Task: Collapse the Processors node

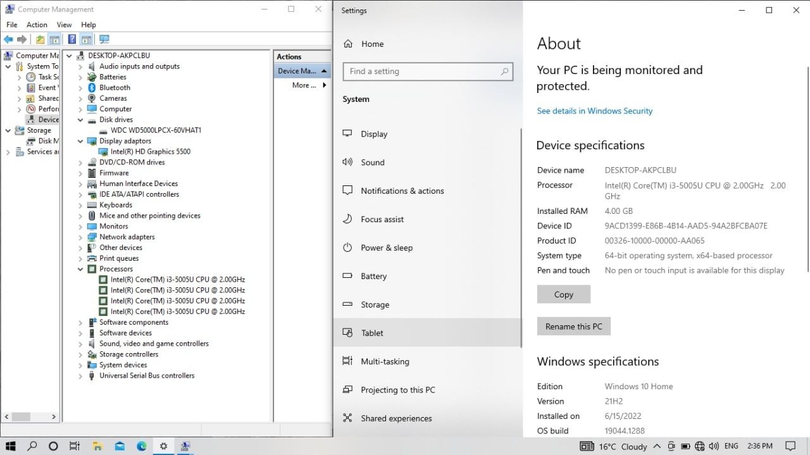Action: click(x=80, y=269)
